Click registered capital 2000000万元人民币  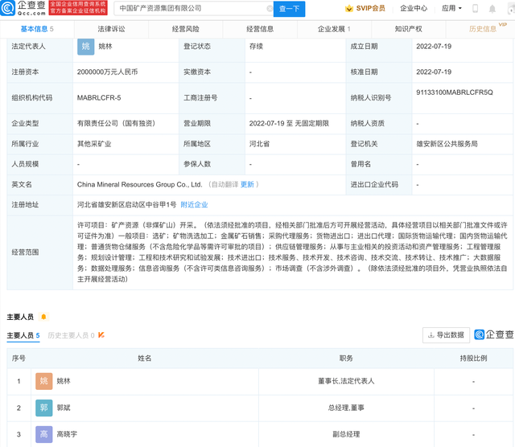(107, 72)
